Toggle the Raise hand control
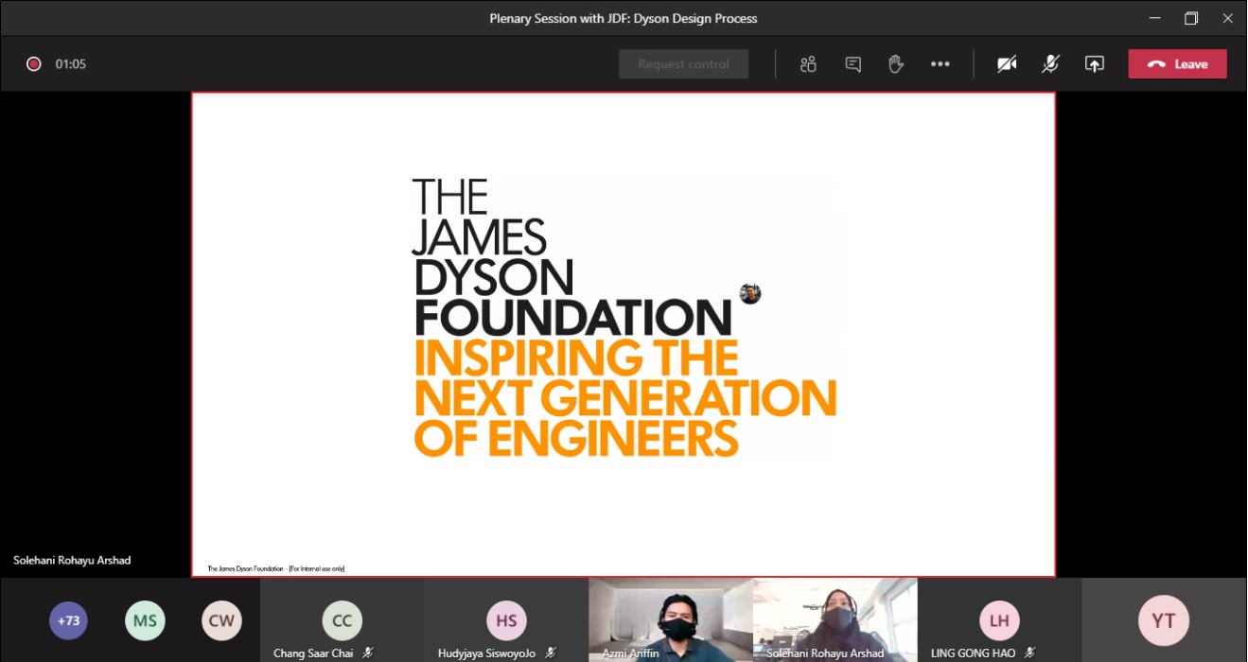 895,63
